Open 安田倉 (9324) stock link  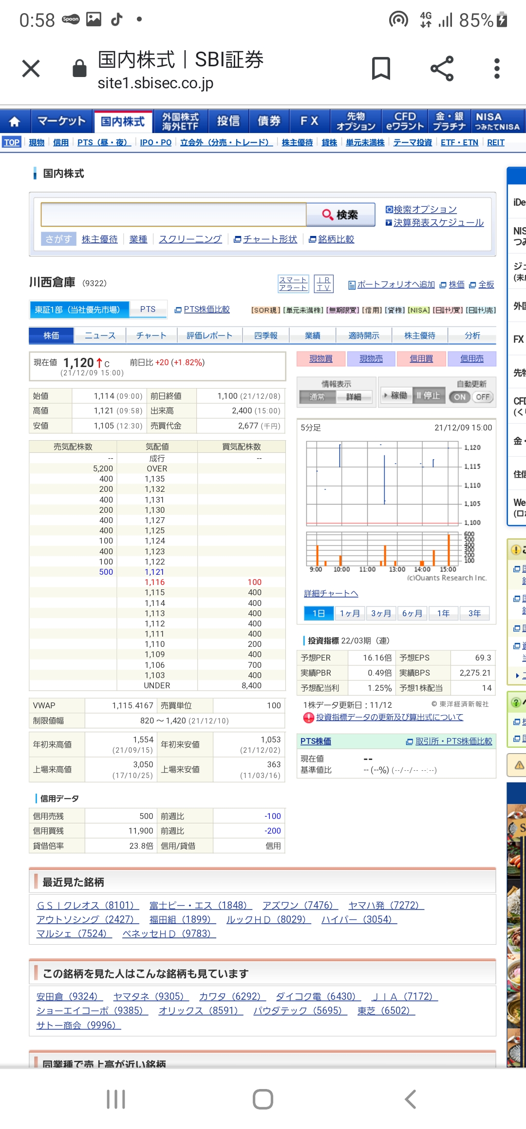pyautogui.click(x=70, y=996)
